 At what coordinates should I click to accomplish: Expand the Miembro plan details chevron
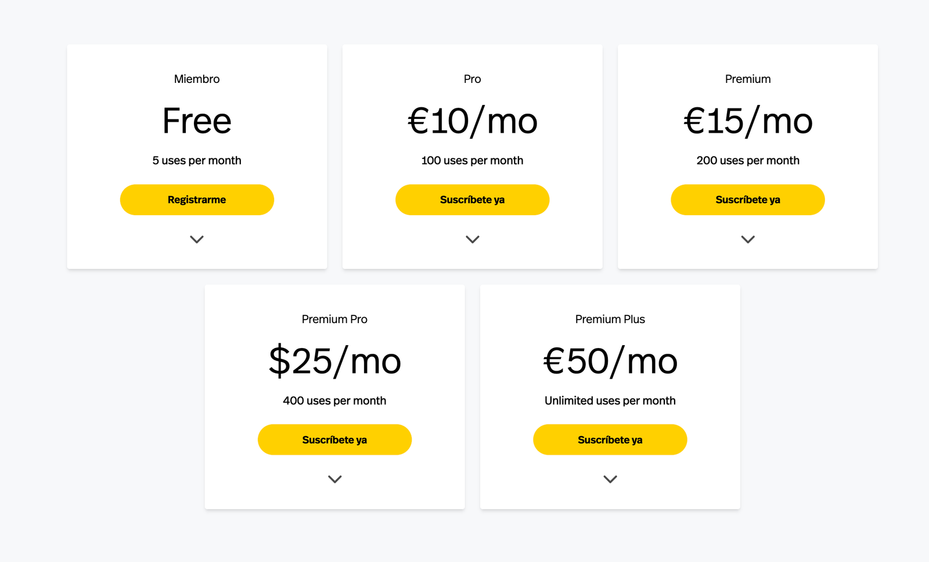pyautogui.click(x=197, y=239)
